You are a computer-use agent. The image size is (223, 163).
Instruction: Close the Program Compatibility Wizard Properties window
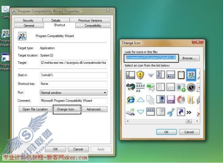[x=108, y=10]
